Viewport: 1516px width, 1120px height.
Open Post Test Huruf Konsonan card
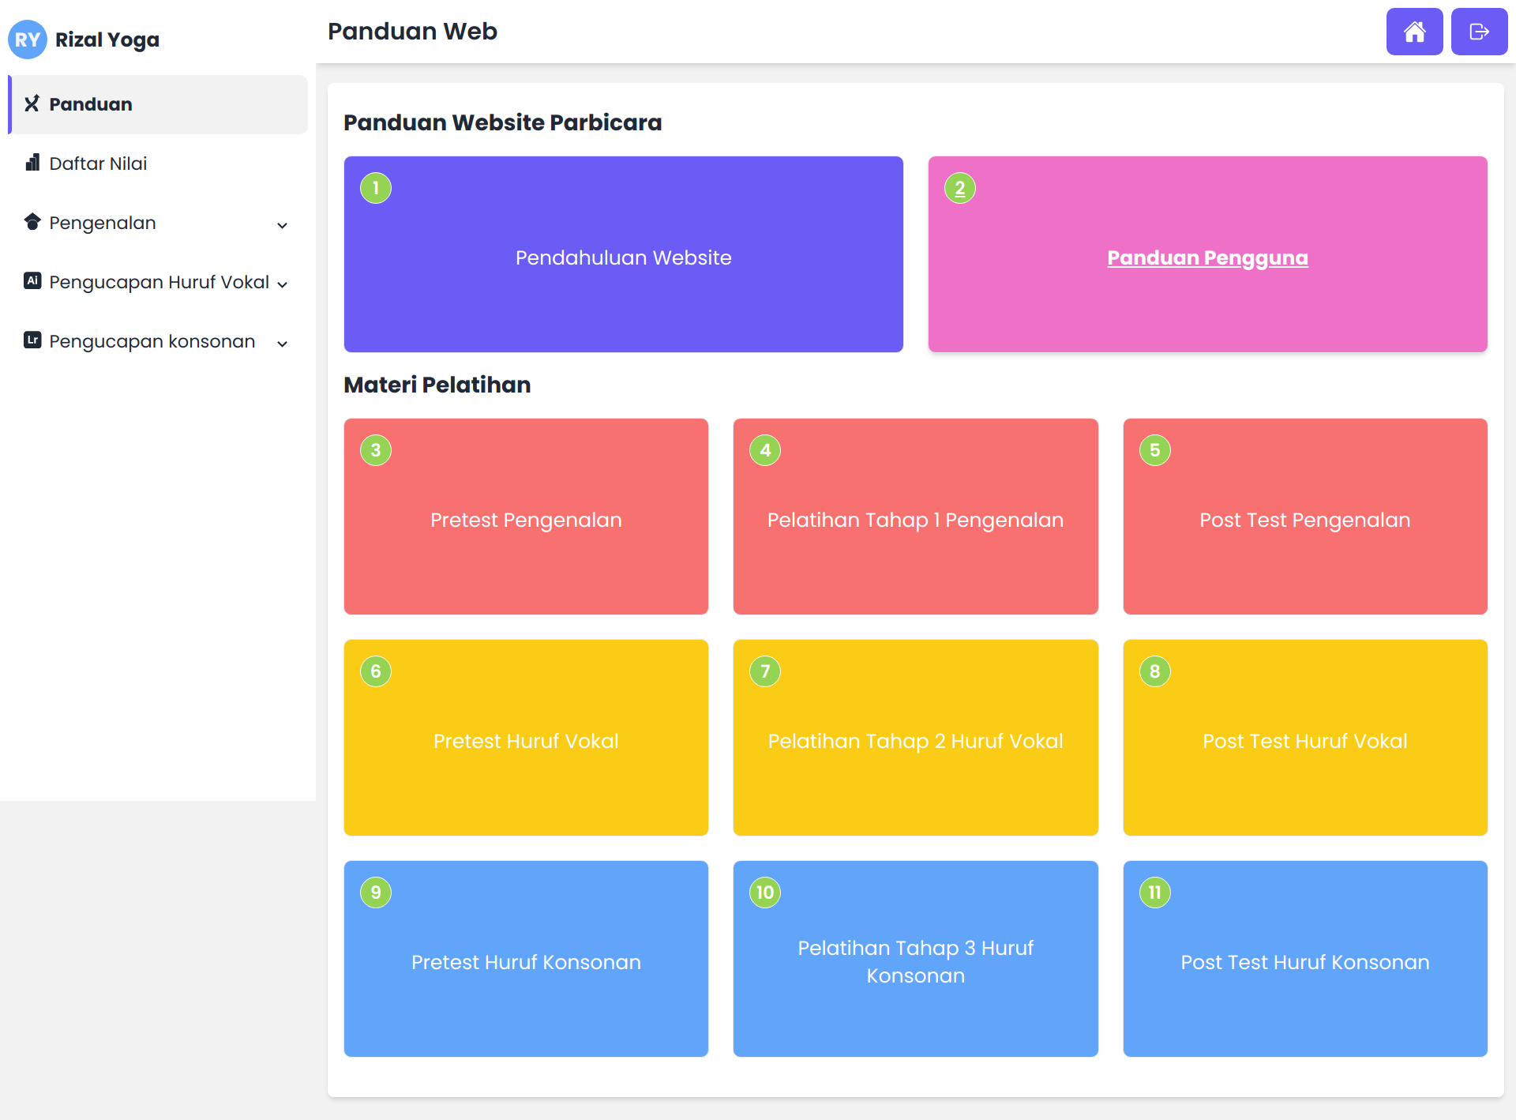pyautogui.click(x=1304, y=962)
